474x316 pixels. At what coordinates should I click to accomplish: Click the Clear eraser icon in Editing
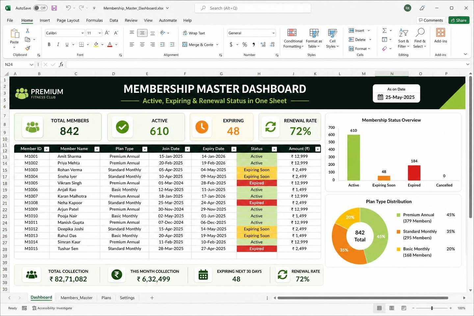(x=384, y=49)
